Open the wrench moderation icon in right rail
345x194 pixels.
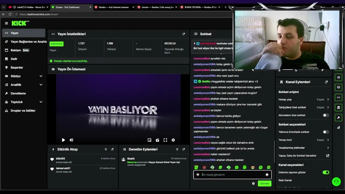(x=339, y=117)
